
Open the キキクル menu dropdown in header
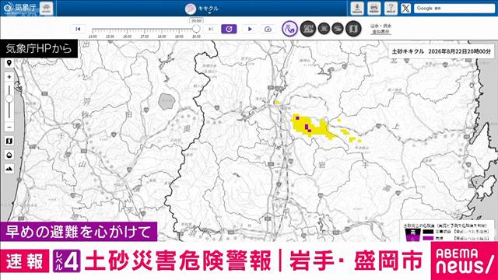pyautogui.click(x=202, y=9)
